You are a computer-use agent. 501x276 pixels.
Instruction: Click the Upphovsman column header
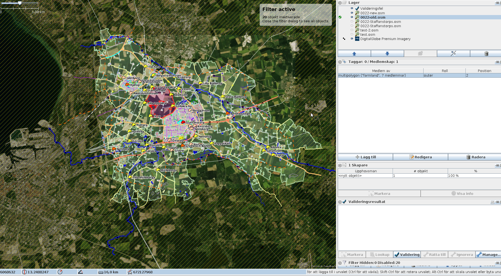tap(366, 171)
